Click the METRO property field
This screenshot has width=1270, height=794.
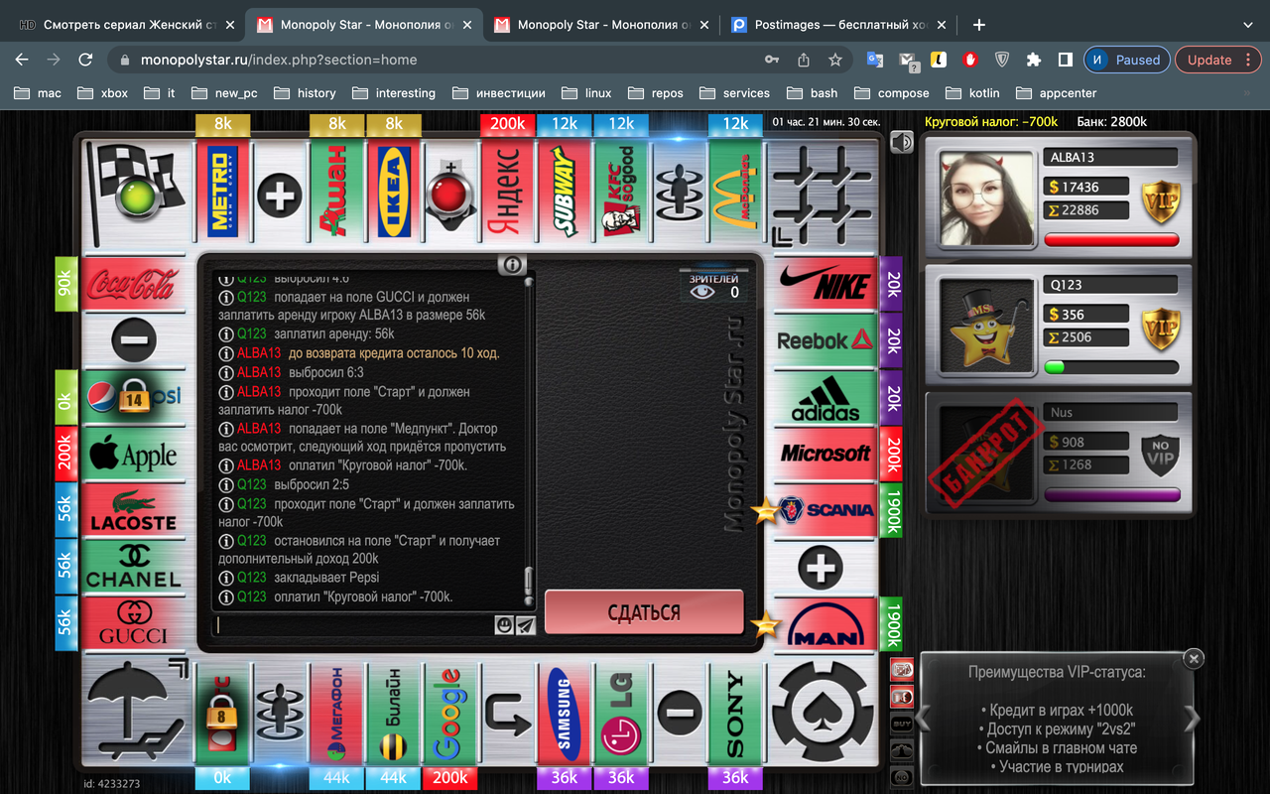223,191
